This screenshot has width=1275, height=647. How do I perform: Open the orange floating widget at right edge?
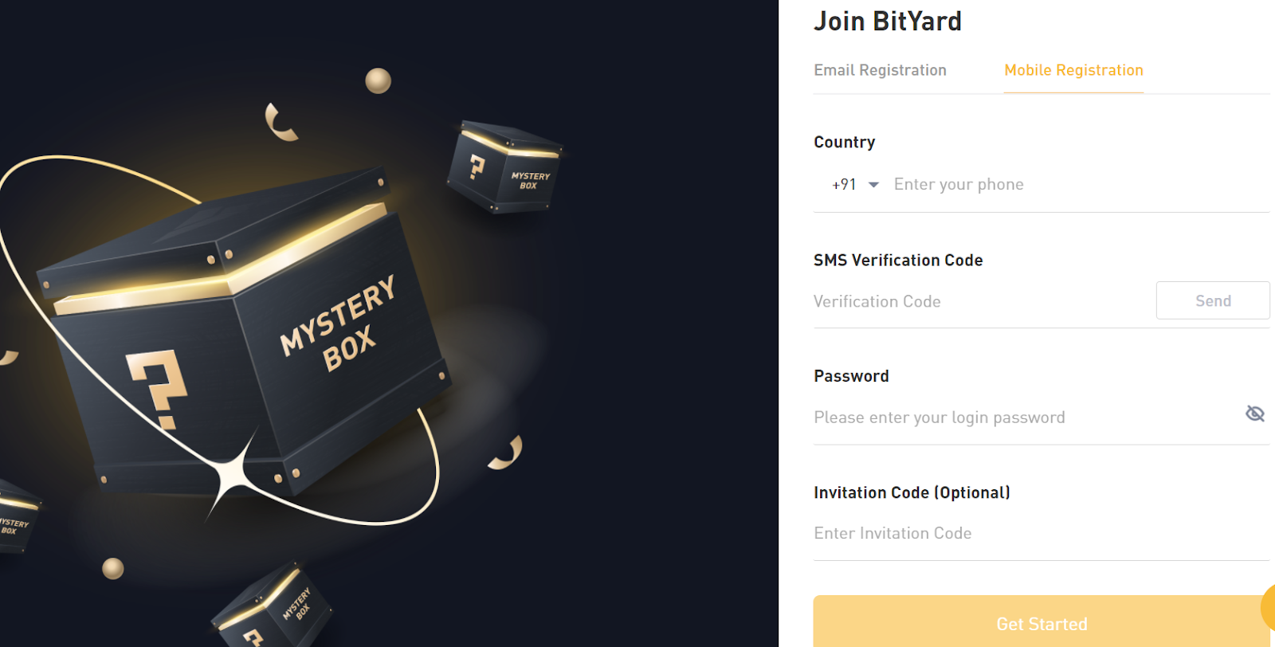1269,607
